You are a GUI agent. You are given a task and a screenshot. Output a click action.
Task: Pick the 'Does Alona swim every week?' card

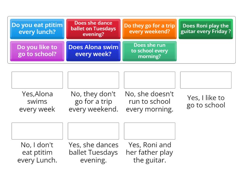click(93, 51)
